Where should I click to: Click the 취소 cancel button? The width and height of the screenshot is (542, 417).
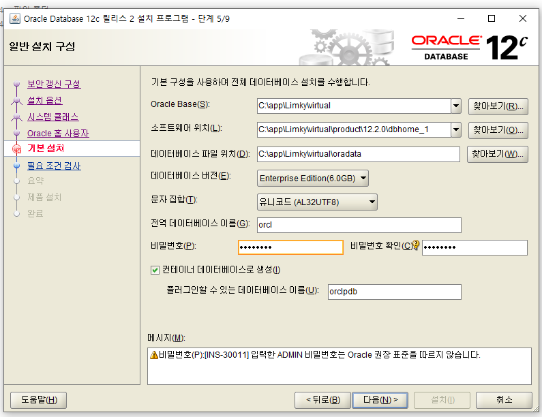pos(504,400)
